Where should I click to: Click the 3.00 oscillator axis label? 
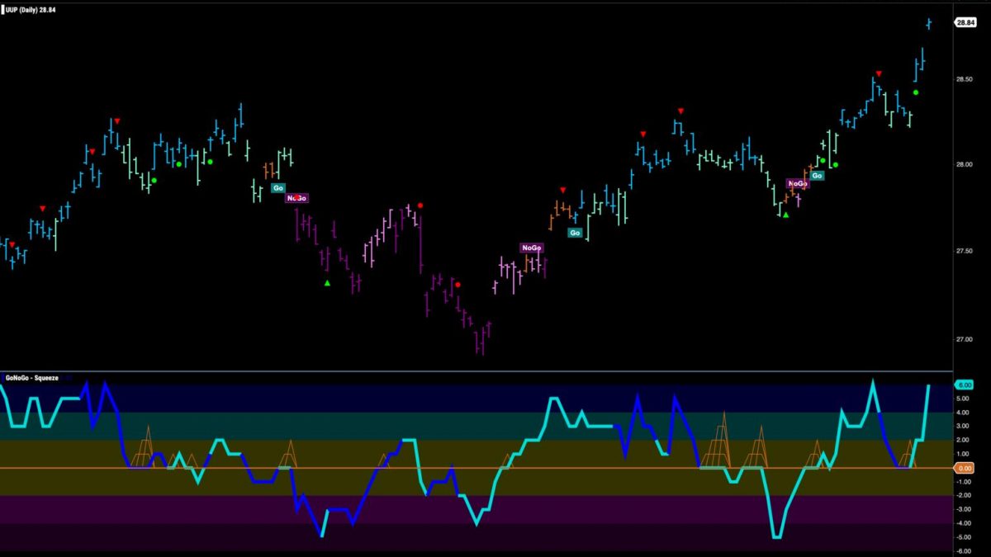click(965, 426)
